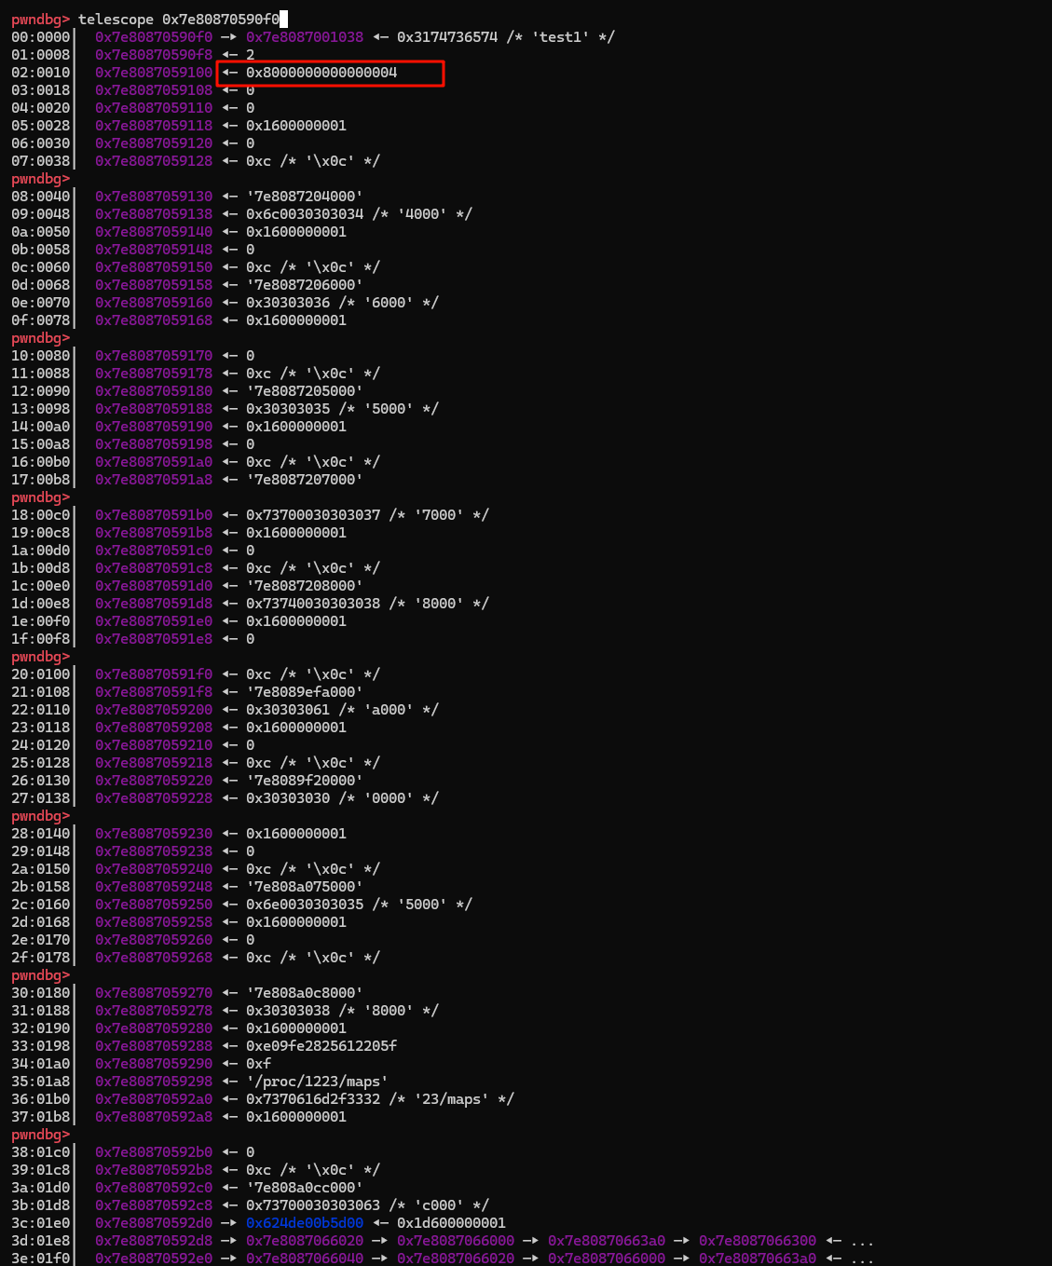1052x1266 pixels.
Task: Select the value 0x7370616d2f3332
Action: pyautogui.click(x=313, y=1099)
